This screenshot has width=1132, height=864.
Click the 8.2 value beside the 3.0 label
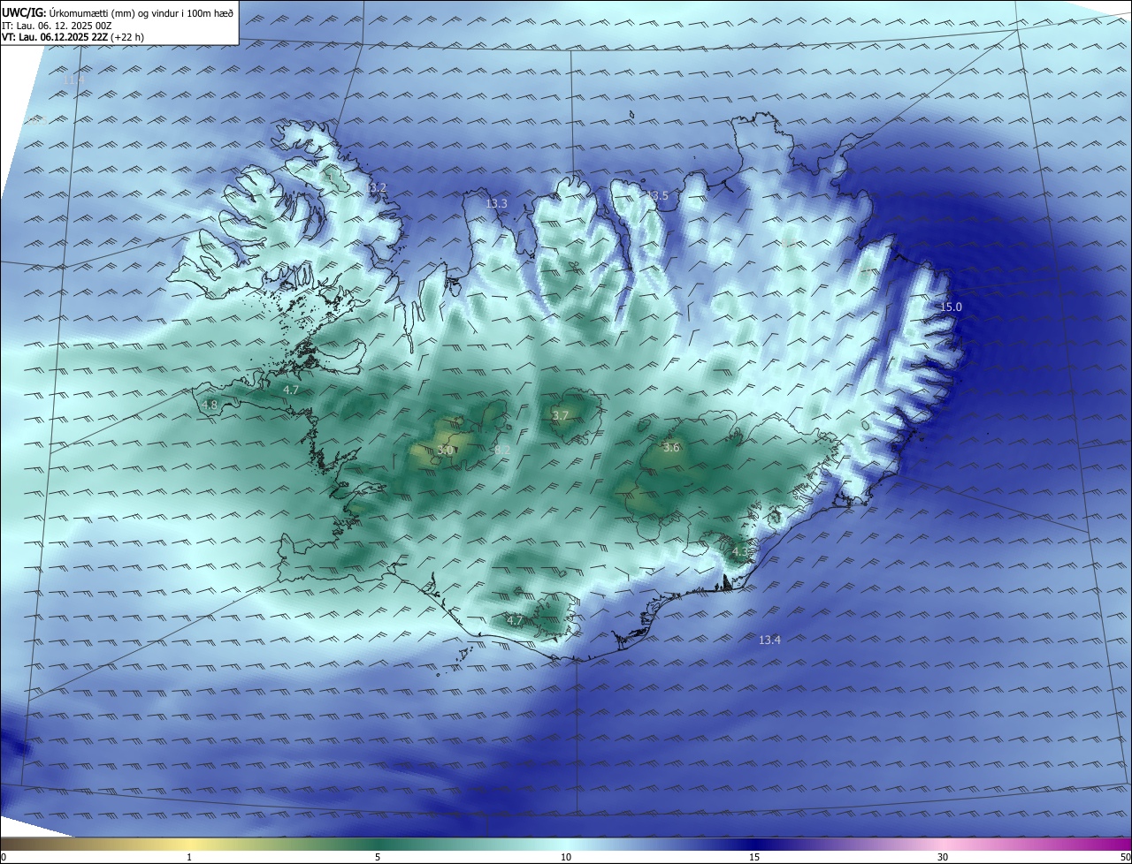click(502, 451)
